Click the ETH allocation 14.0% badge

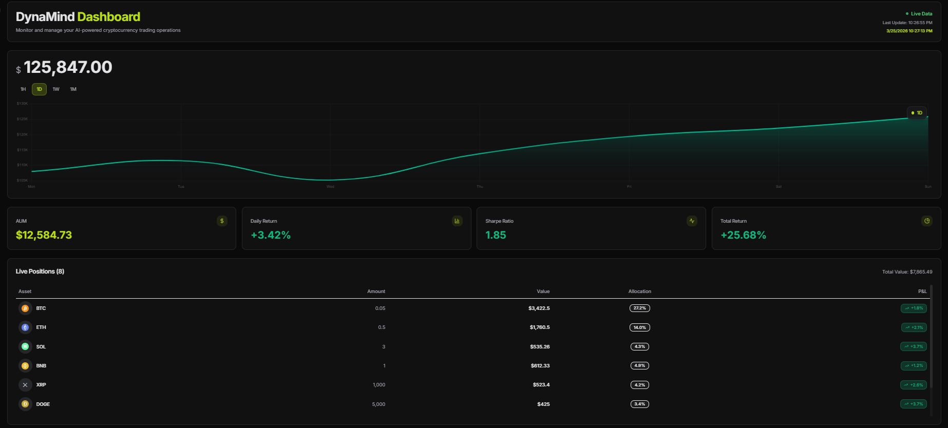click(x=640, y=327)
